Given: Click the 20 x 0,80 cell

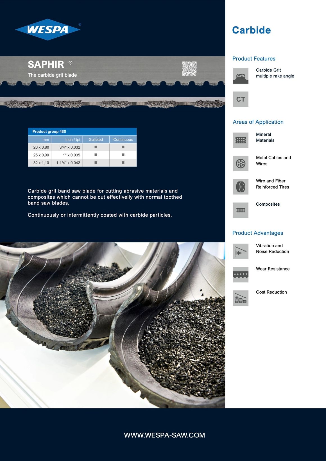Looking at the screenshot, I should pos(40,147).
